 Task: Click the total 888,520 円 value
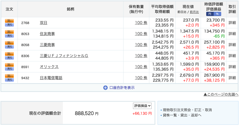tap(87, 113)
